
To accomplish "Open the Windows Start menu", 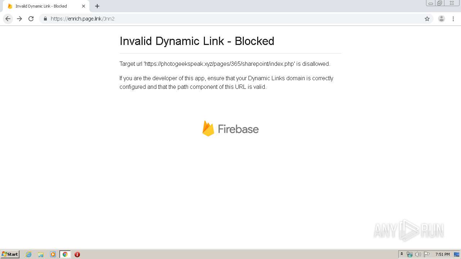I will point(10,254).
